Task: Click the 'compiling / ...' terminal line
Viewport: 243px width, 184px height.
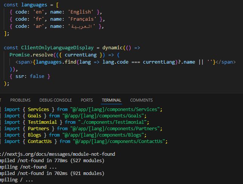Action: pyautogui.click(x=17, y=180)
